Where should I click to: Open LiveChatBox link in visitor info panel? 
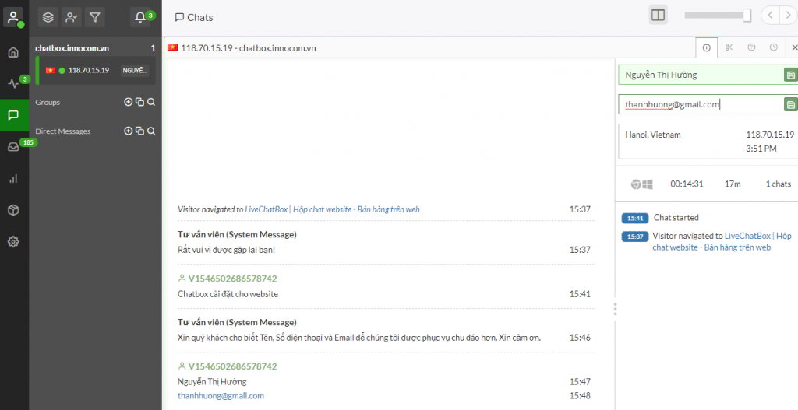[x=722, y=242]
